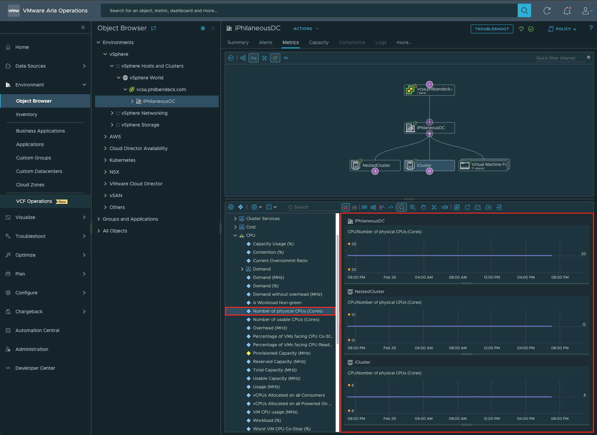The height and width of the screenshot is (435, 597).
Task: Click the TROUBLESHOOT button
Action: (x=492, y=29)
